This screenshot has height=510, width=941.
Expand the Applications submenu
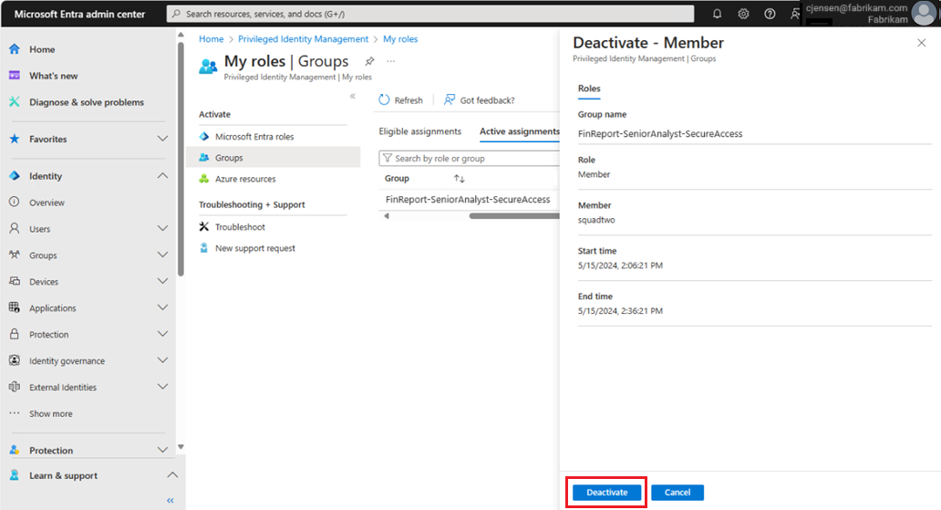coord(162,308)
